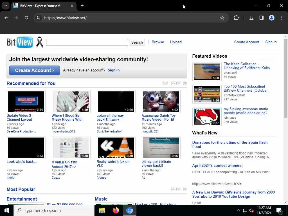This screenshot has width=288, height=216.
Task: Open Update Video 3 - Channel Layout thumbnail
Action: (26, 101)
